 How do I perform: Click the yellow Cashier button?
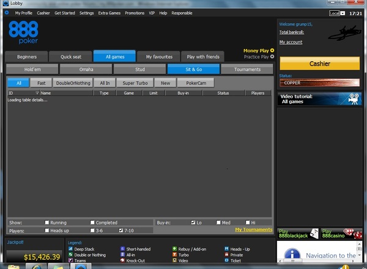click(320, 64)
